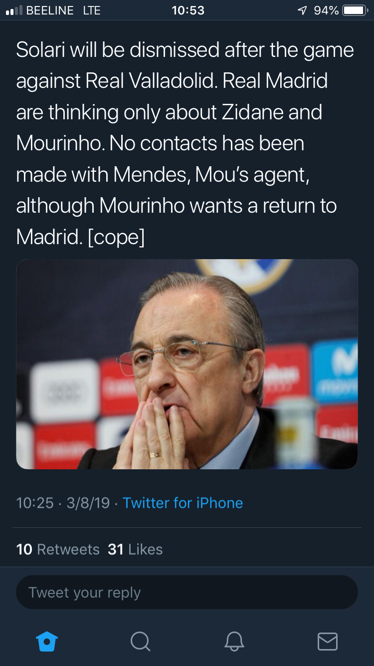Tap the Search magnifier icon

pos(140,641)
